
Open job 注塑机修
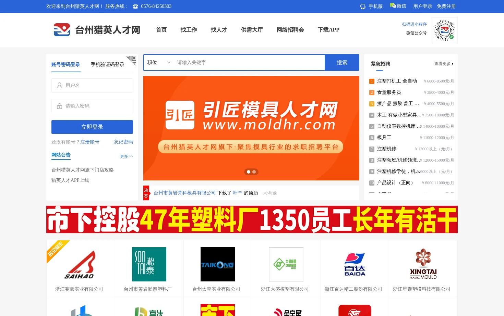point(387,149)
